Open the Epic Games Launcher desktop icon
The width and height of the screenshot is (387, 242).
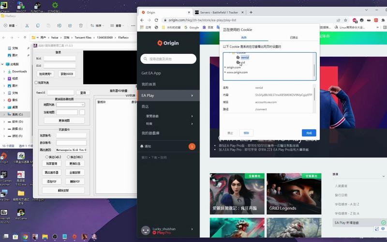(x=4, y=178)
